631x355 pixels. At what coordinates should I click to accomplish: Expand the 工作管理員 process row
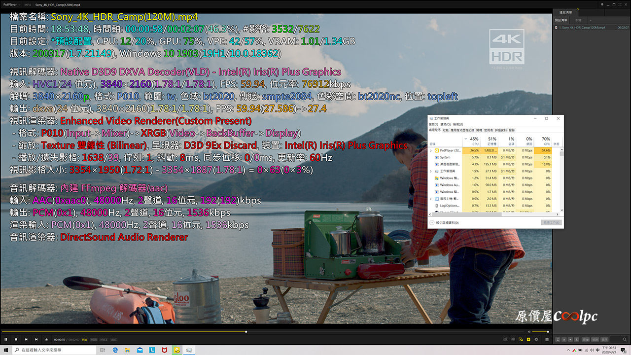(431, 171)
